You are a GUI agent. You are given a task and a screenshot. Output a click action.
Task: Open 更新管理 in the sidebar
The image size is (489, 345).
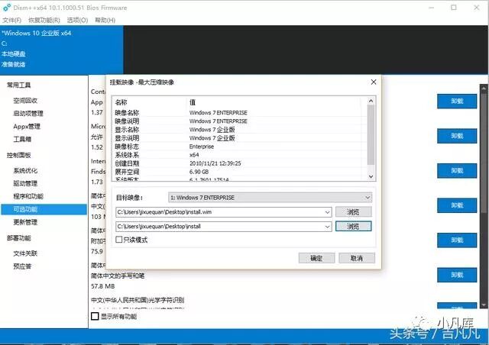click(25, 222)
